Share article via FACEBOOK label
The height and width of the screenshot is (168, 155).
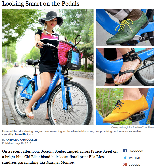pyautogui.click(x=136, y=151)
